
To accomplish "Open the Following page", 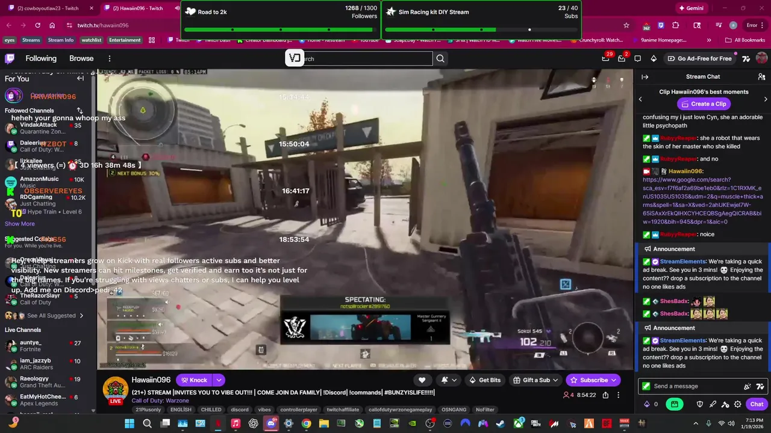I will point(41,58).
